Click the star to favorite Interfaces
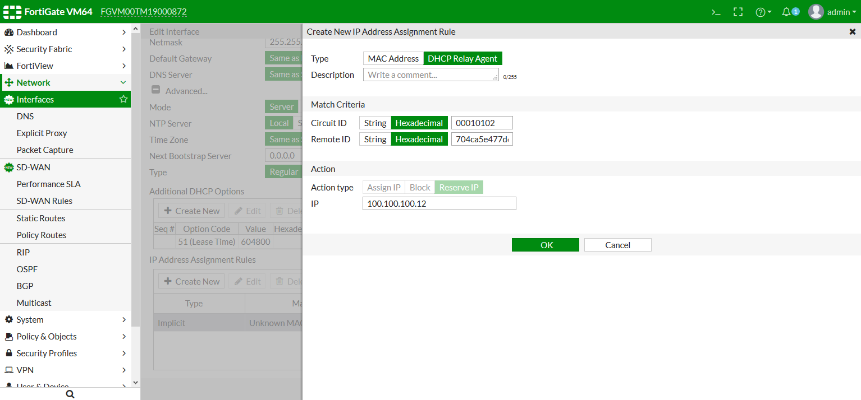The image size is (861, 400). (x=123, y=99)
